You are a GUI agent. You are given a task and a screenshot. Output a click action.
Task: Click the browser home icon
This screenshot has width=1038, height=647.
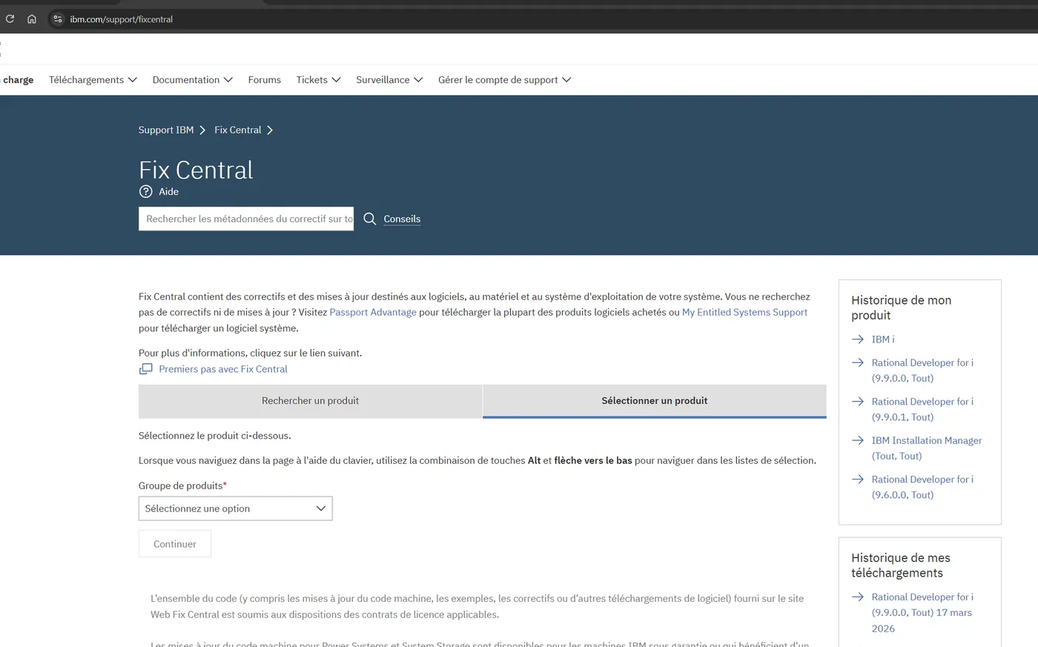point(32,19)
